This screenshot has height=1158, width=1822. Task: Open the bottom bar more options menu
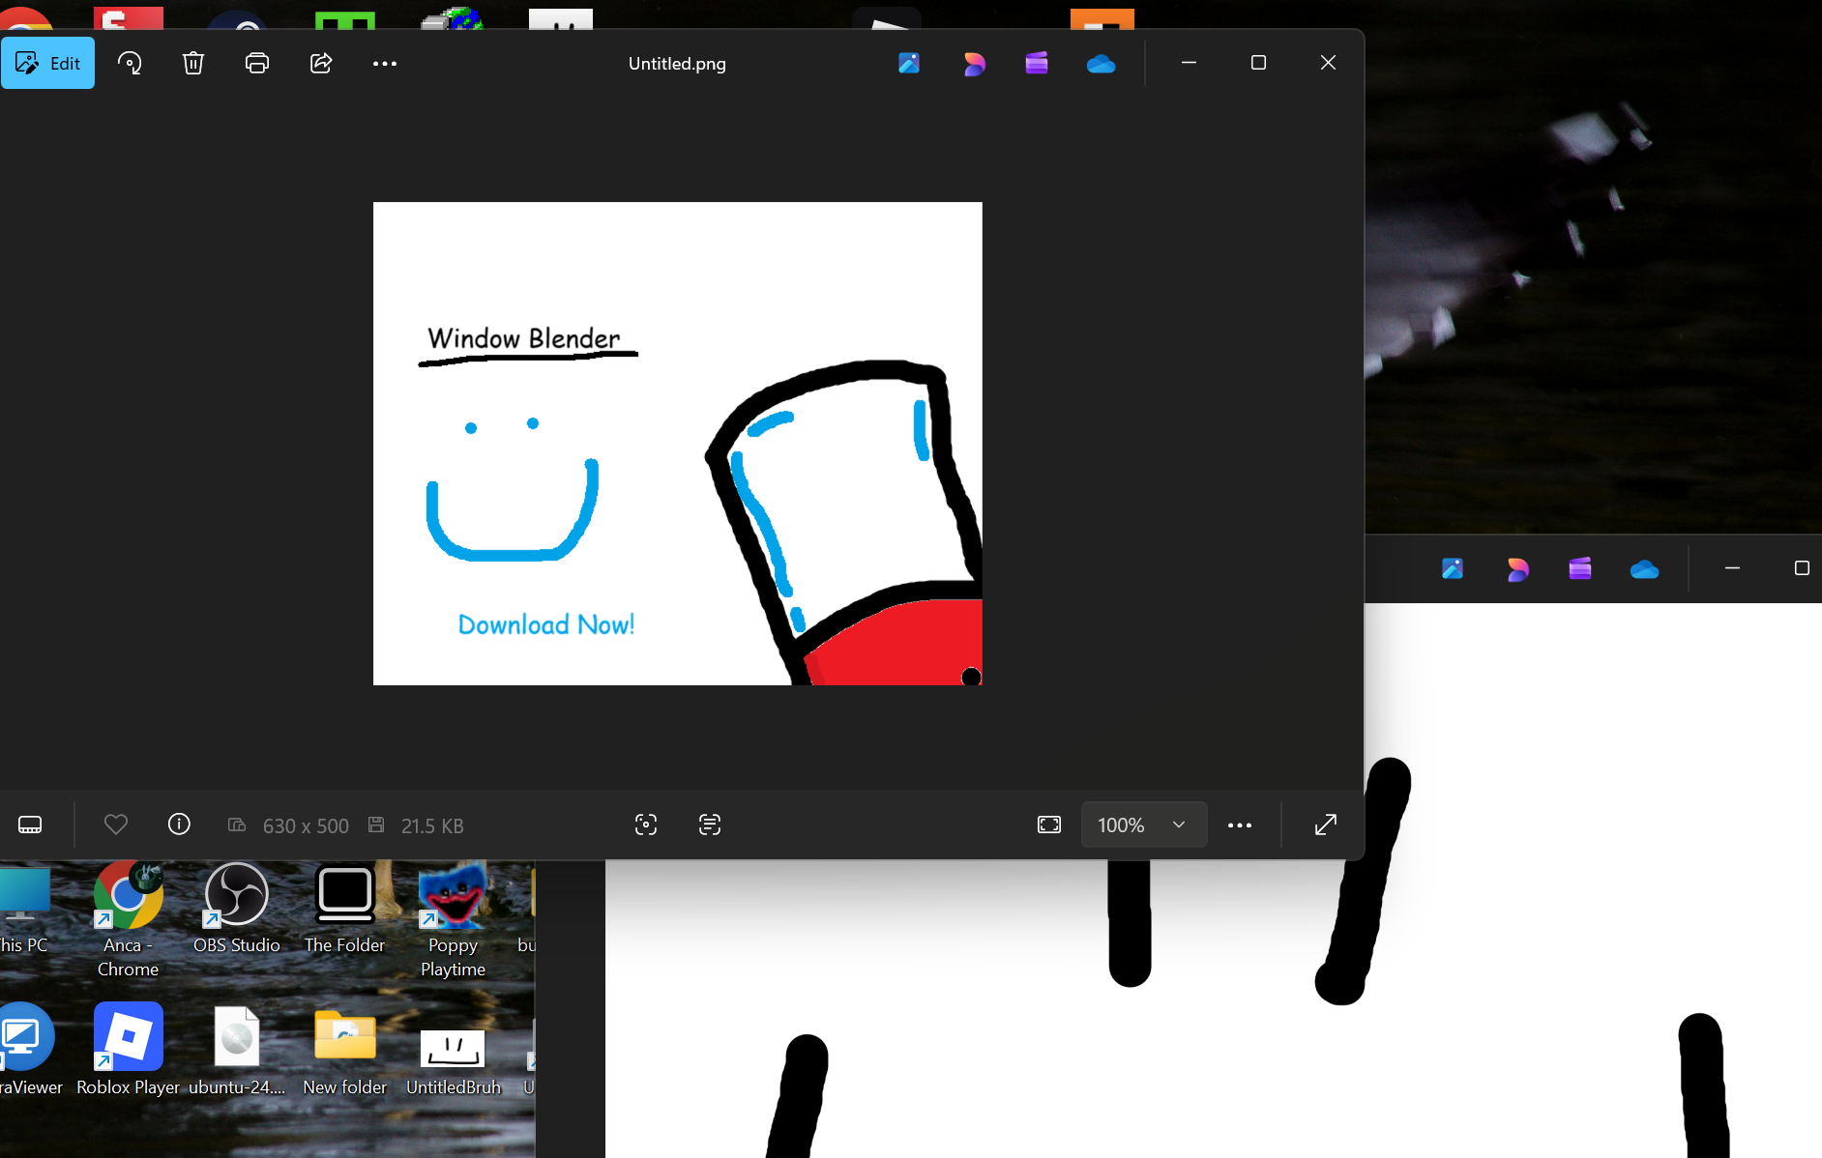(1240, 825)
